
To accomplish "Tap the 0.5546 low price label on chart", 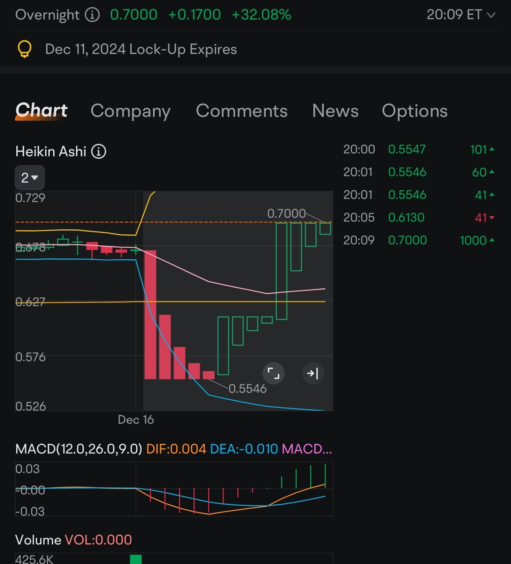I will tap(247, 389).
